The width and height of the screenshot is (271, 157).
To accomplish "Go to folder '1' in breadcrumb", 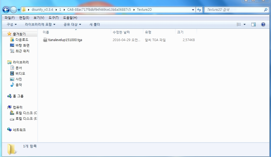I will (x=60, y=10).
